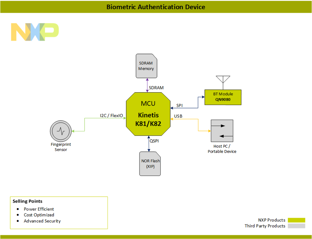This screenshot has width=312, height=239.
Task: Click the antenna symbol above BT Module
Action: point(223,82)
